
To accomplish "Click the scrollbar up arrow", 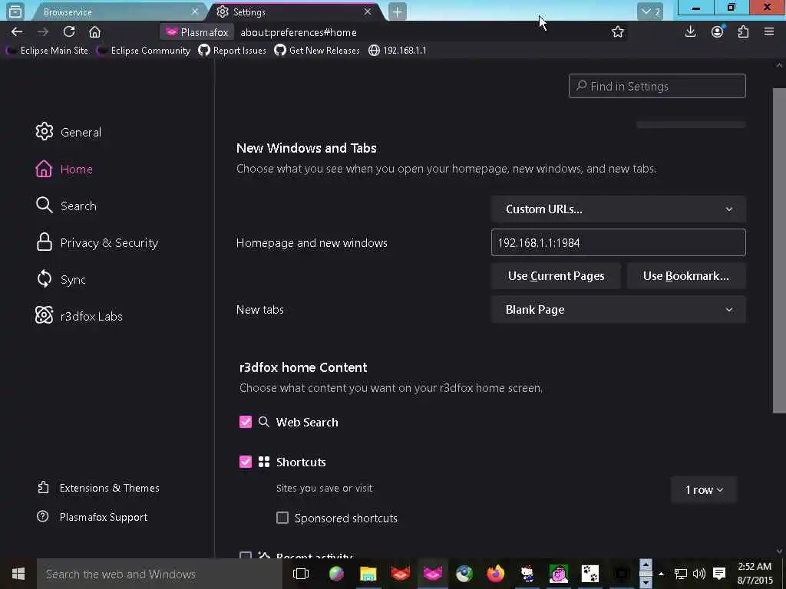I will point(779,66).
